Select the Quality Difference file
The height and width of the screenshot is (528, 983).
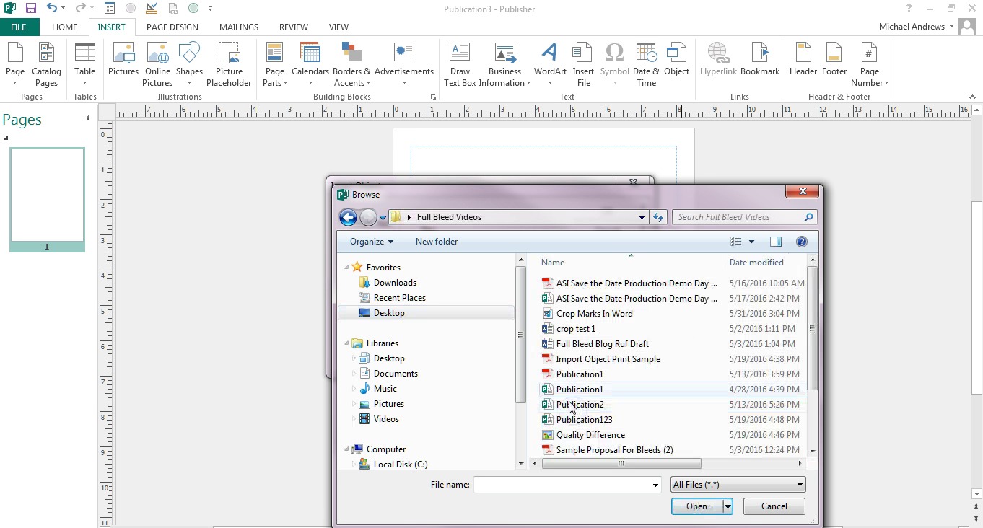pos(590,435)
